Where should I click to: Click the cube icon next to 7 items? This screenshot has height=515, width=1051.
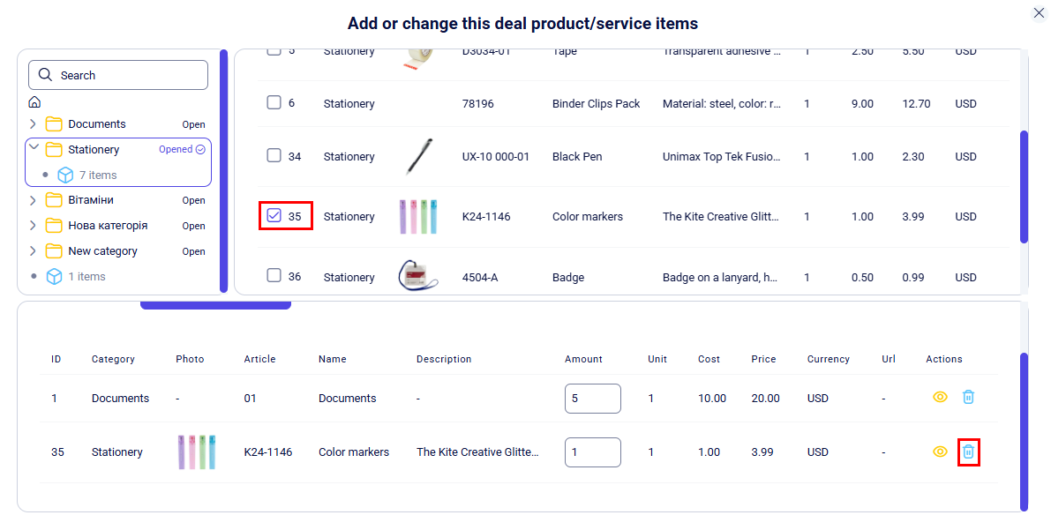[64, 175]
